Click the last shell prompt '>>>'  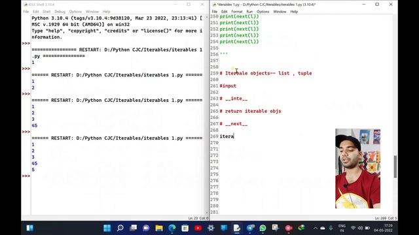26,176
